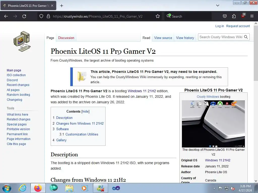Image resolution: width=258 pixels, height=193 pixels.
Task: Open the Changelog link
Action: [14, 100]
